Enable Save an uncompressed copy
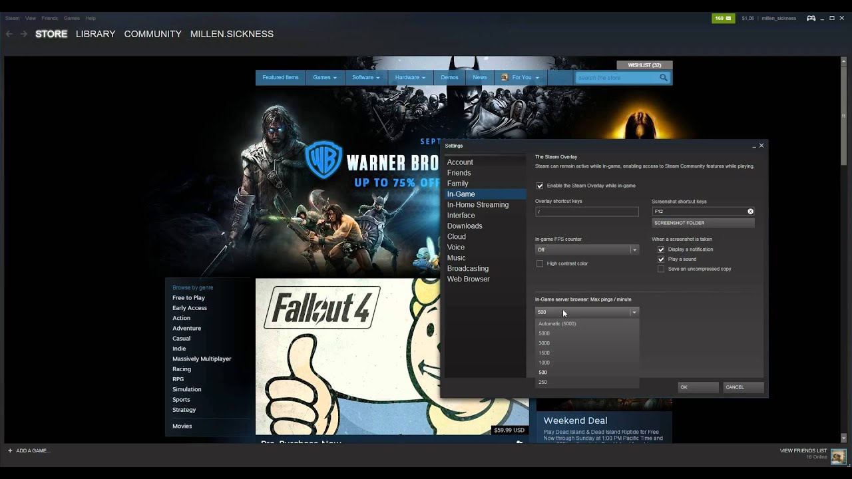The image size is (852, 479). tap(661, 269)
